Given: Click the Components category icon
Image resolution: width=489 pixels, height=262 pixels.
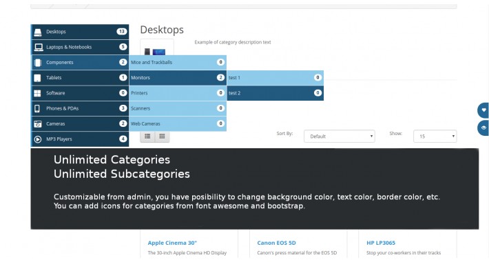Looking at the screenshot, I should pos(38,63).
